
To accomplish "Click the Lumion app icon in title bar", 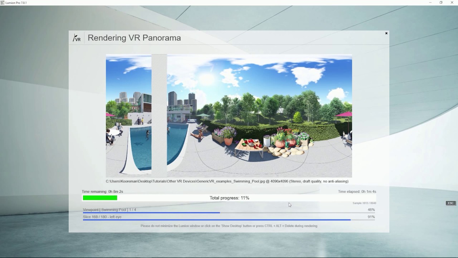I will [x=3, y=3].
